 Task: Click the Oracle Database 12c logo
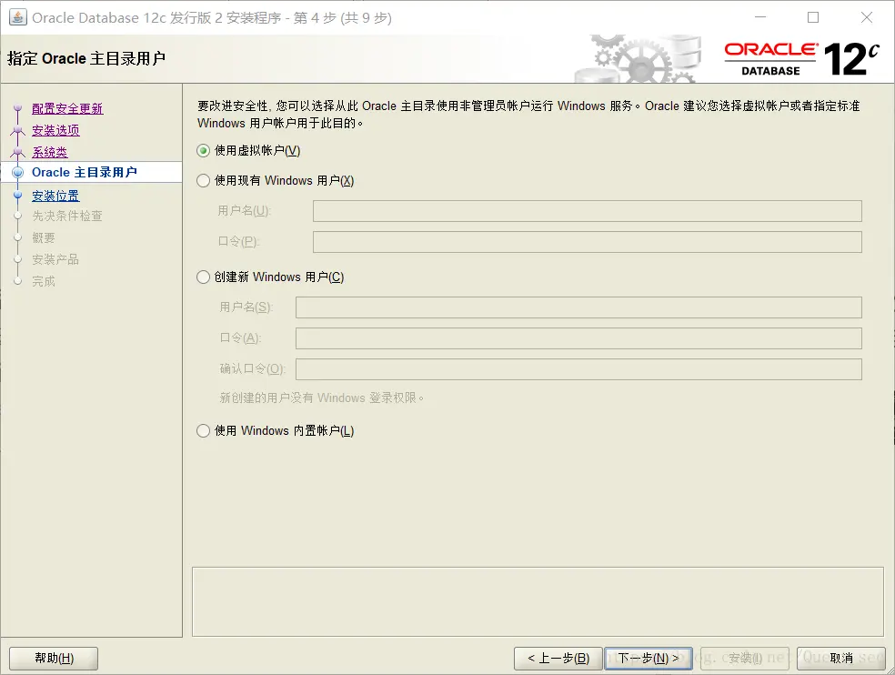click(x=801, y=58)
